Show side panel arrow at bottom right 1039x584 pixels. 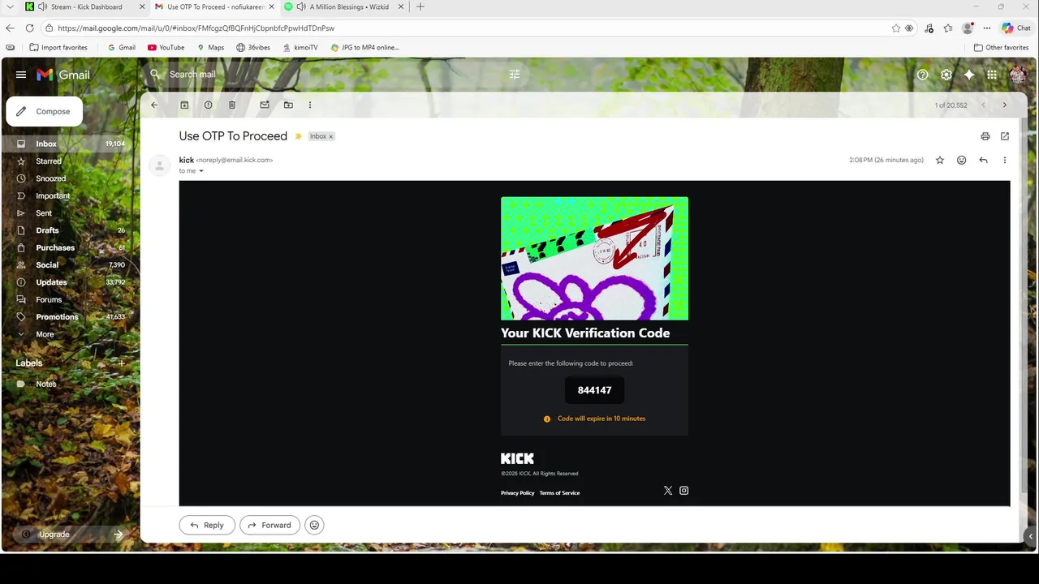[x=1031, y=536]
